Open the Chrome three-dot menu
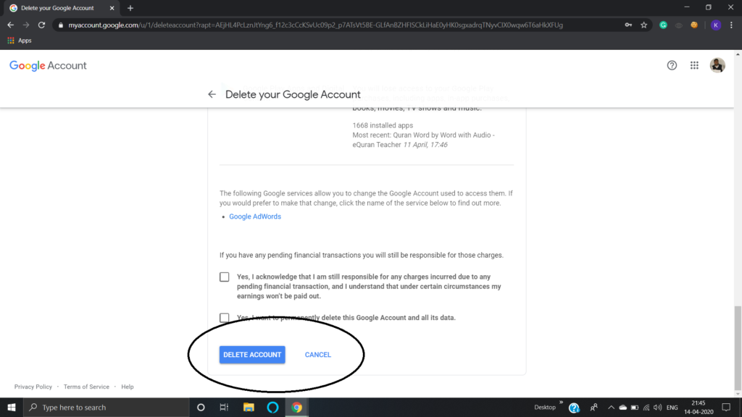Image resolution: width=742 pixels, height=417 pixels. click(731, 25)
